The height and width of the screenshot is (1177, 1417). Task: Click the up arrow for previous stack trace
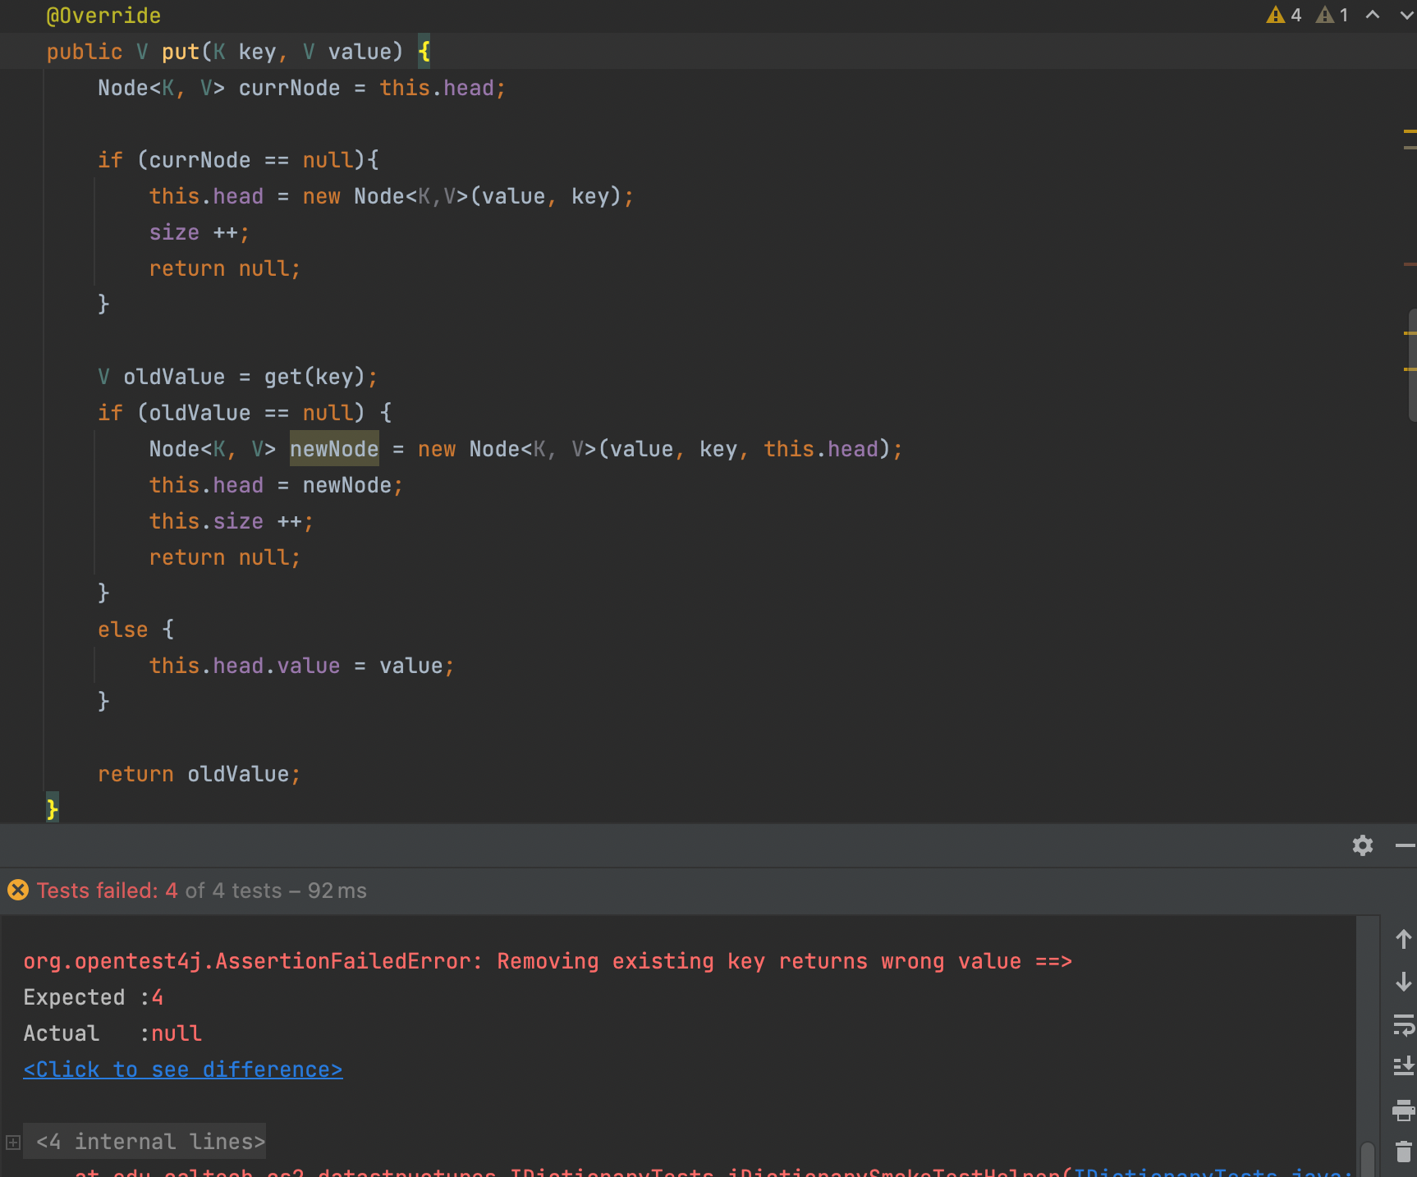coord(1403,939)
